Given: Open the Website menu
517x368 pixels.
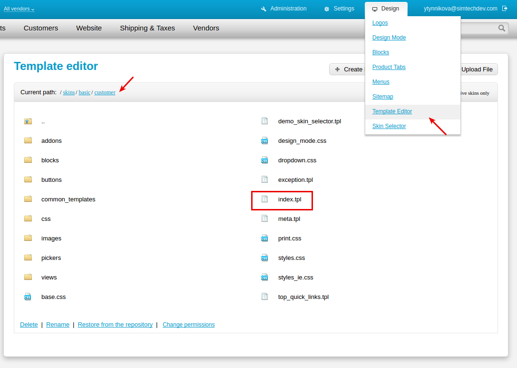Looking at the screenshot, I should point(89,28).
